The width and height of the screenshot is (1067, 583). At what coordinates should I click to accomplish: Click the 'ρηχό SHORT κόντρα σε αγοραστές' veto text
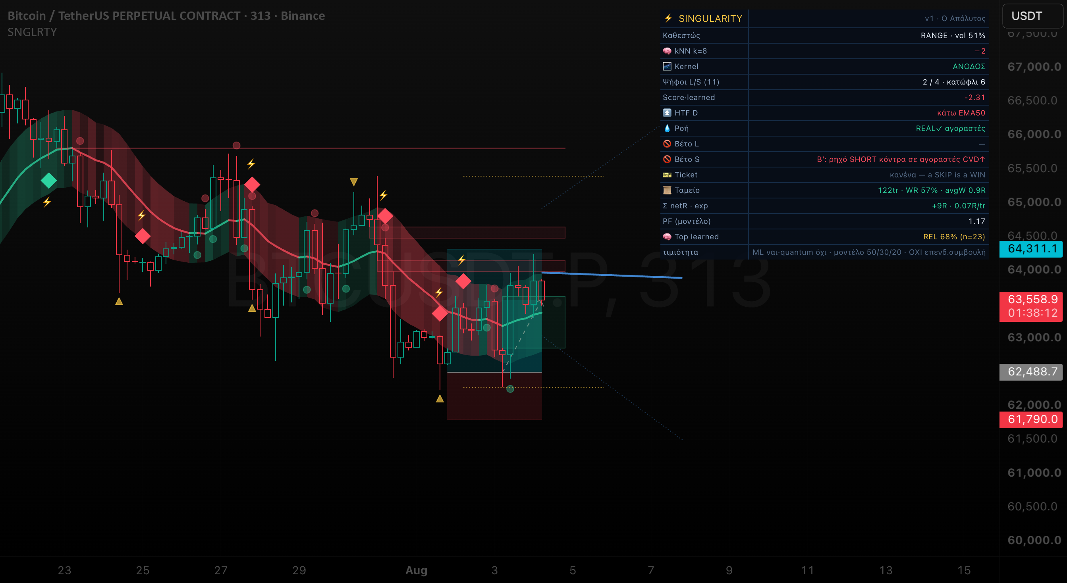click(894, 160)
